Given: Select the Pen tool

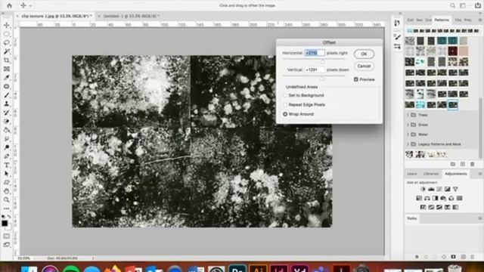Looking at the screenshot, I should [7, 156].
